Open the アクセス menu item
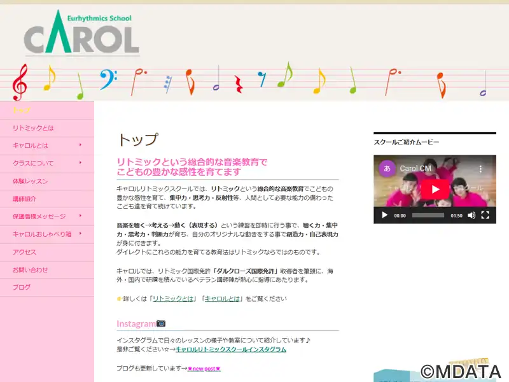509x382 pixels. 47,252
